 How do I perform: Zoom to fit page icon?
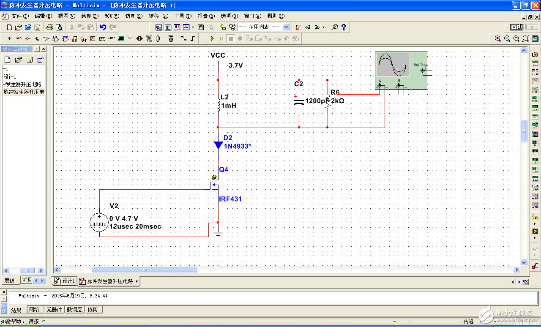(x=526, y=38)
